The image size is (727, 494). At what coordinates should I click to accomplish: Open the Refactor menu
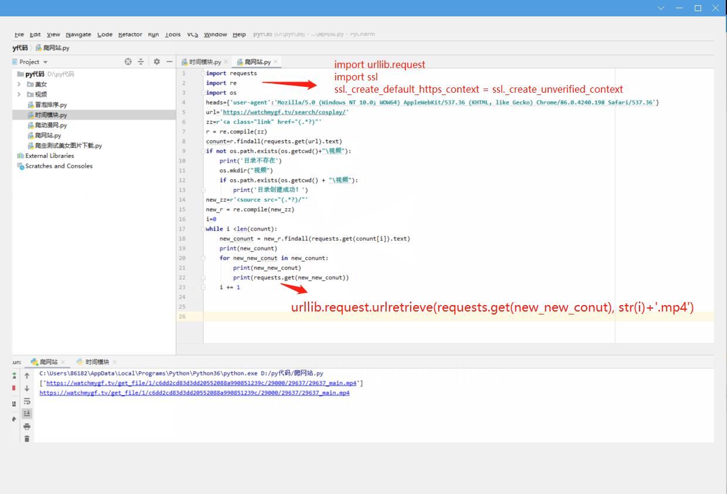pos(130,35)
